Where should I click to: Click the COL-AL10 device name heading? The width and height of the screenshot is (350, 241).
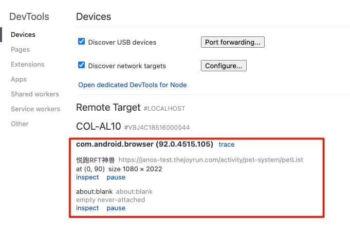(x=98, y=126)
